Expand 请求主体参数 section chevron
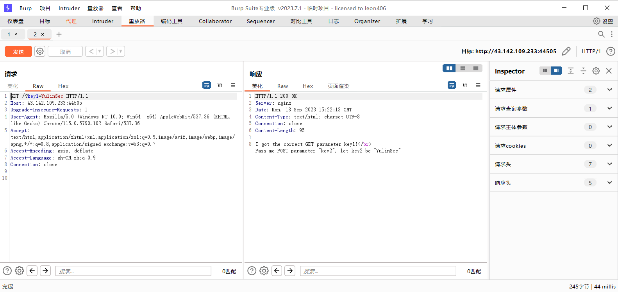618x292 pixels. coord(610,127)
